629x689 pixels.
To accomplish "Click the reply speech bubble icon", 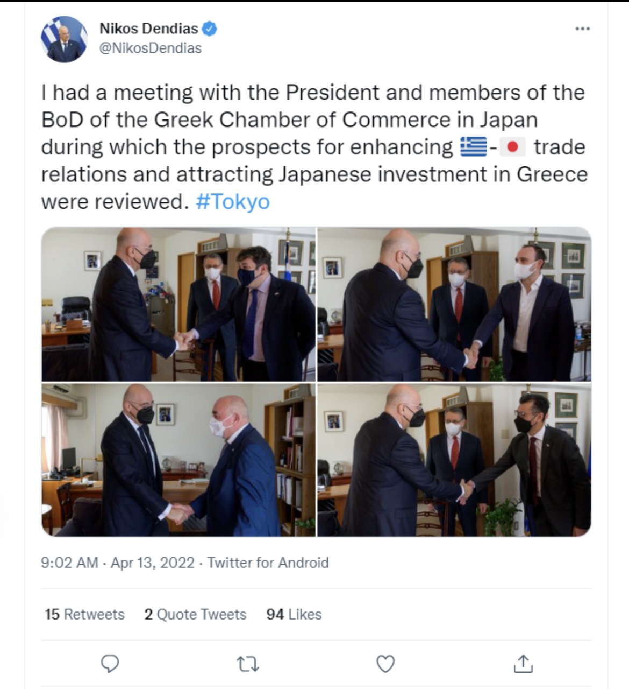I will tap(110, 664).
